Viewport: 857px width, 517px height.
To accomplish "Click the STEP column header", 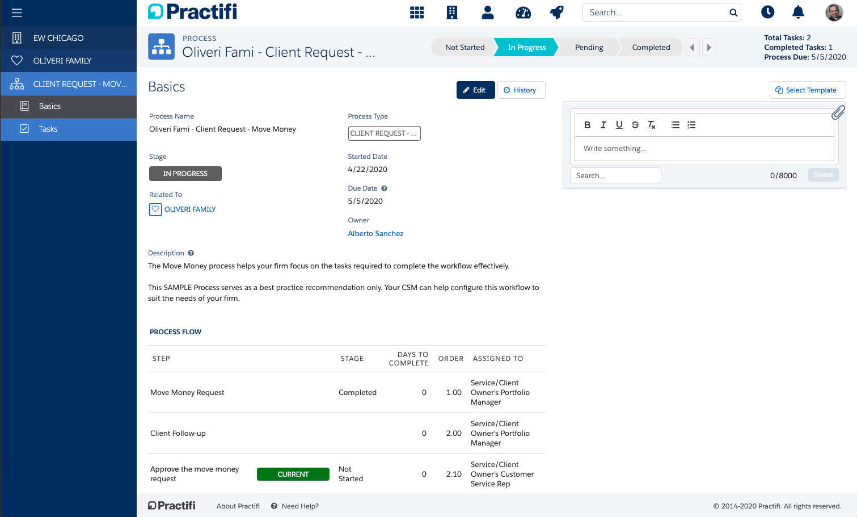I will click(161, 359).
